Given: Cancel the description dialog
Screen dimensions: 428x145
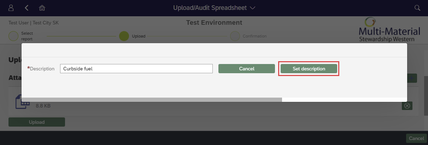Looking at the screenshot, I should pos(247,69).
